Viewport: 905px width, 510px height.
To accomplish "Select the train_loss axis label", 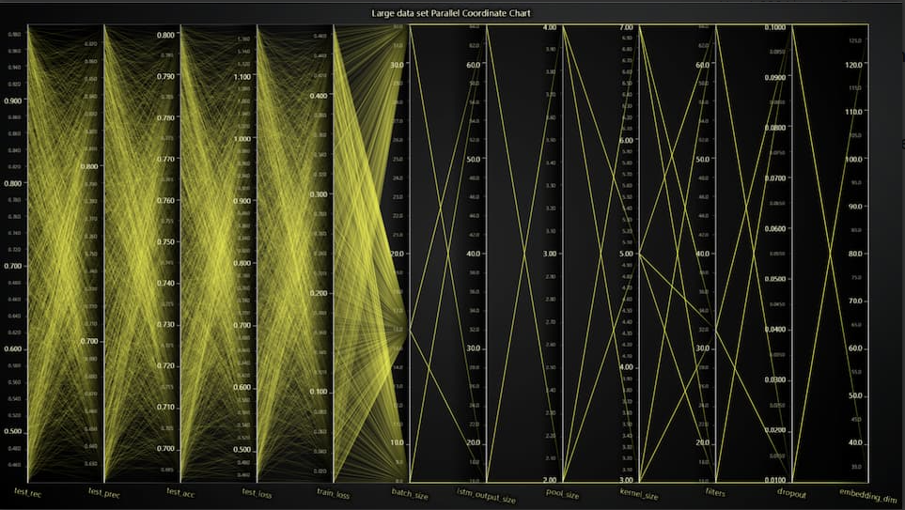I will coord(333,493).
